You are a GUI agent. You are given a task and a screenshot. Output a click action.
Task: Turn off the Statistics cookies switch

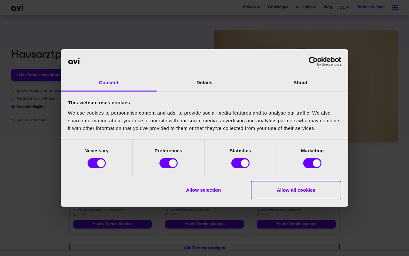pyautogui.click(x=240, y=163)
